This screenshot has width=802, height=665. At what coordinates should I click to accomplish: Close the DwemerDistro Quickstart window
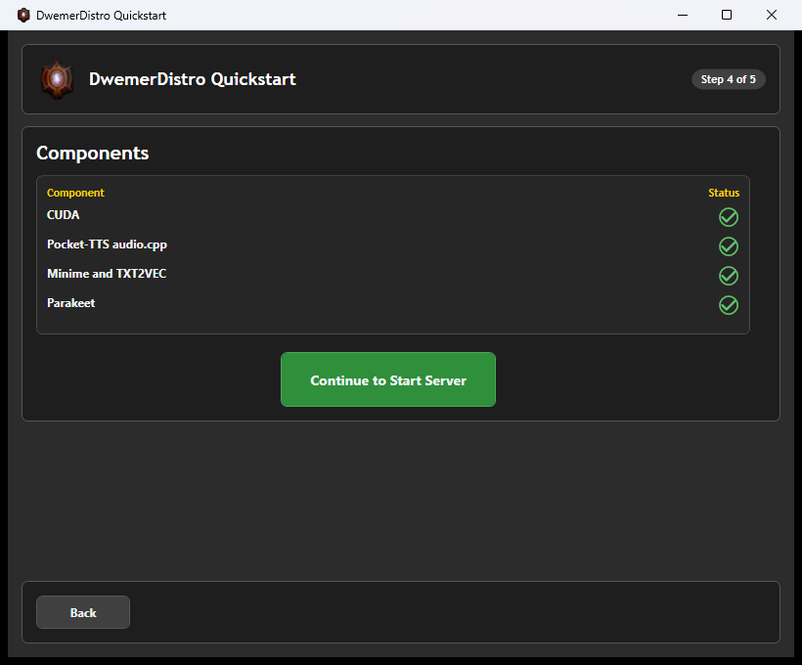(x=772, y=15)
